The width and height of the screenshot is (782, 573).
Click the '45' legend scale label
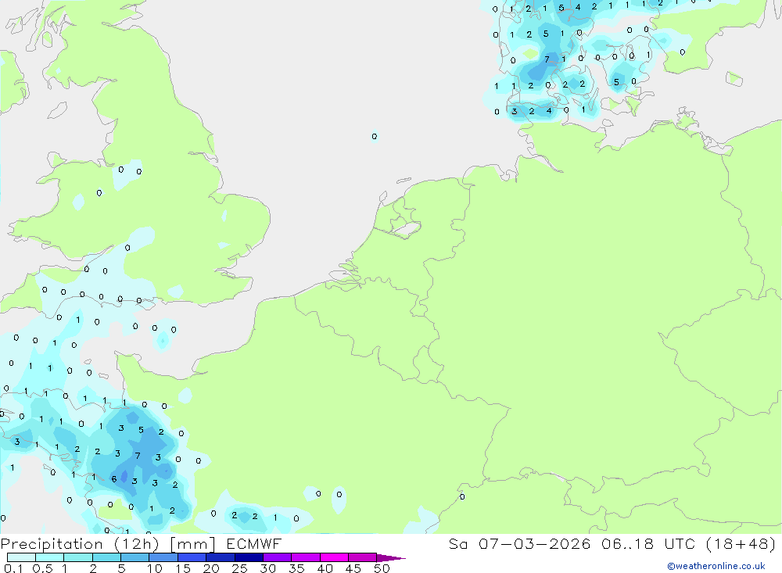tap(353, 568)
